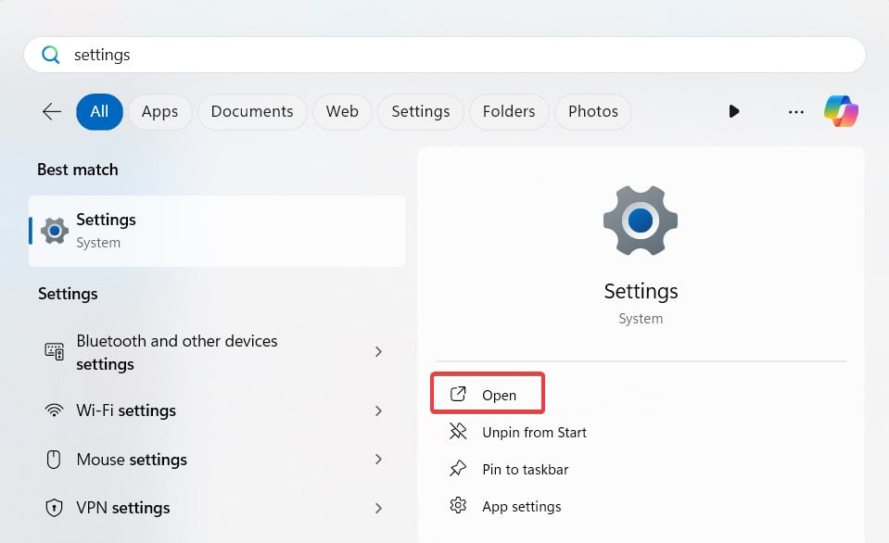Click the Wi-Fi settings icon

tap(55, 410)
